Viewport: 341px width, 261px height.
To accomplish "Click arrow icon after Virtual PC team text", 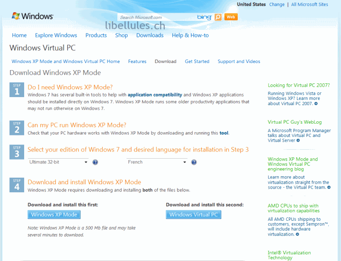I will pyautogui.click(x=329, y=187).
